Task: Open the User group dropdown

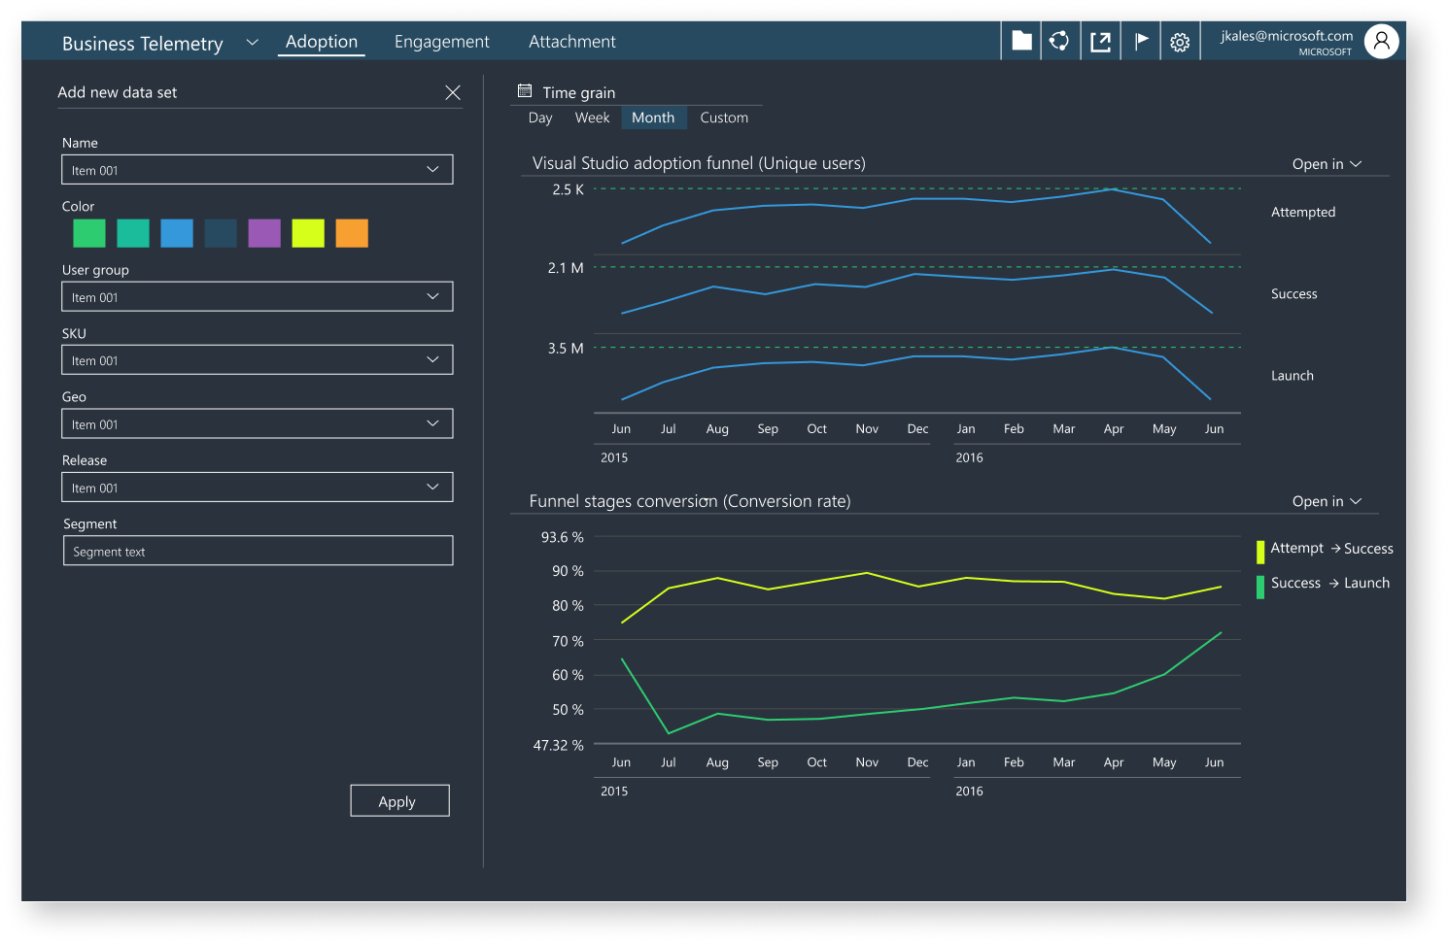Action: point(258,297)
